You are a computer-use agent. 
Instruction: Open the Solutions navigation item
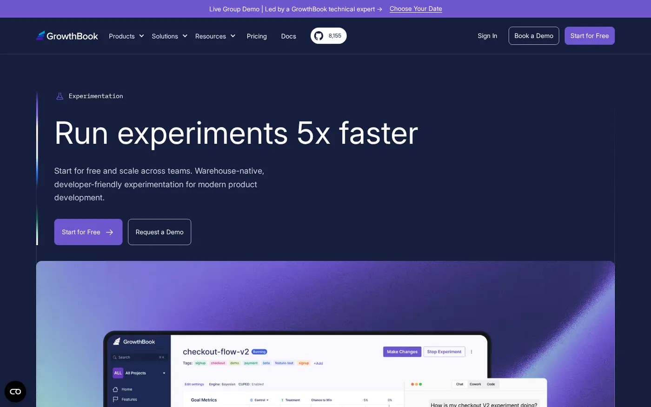click(165, 36)
